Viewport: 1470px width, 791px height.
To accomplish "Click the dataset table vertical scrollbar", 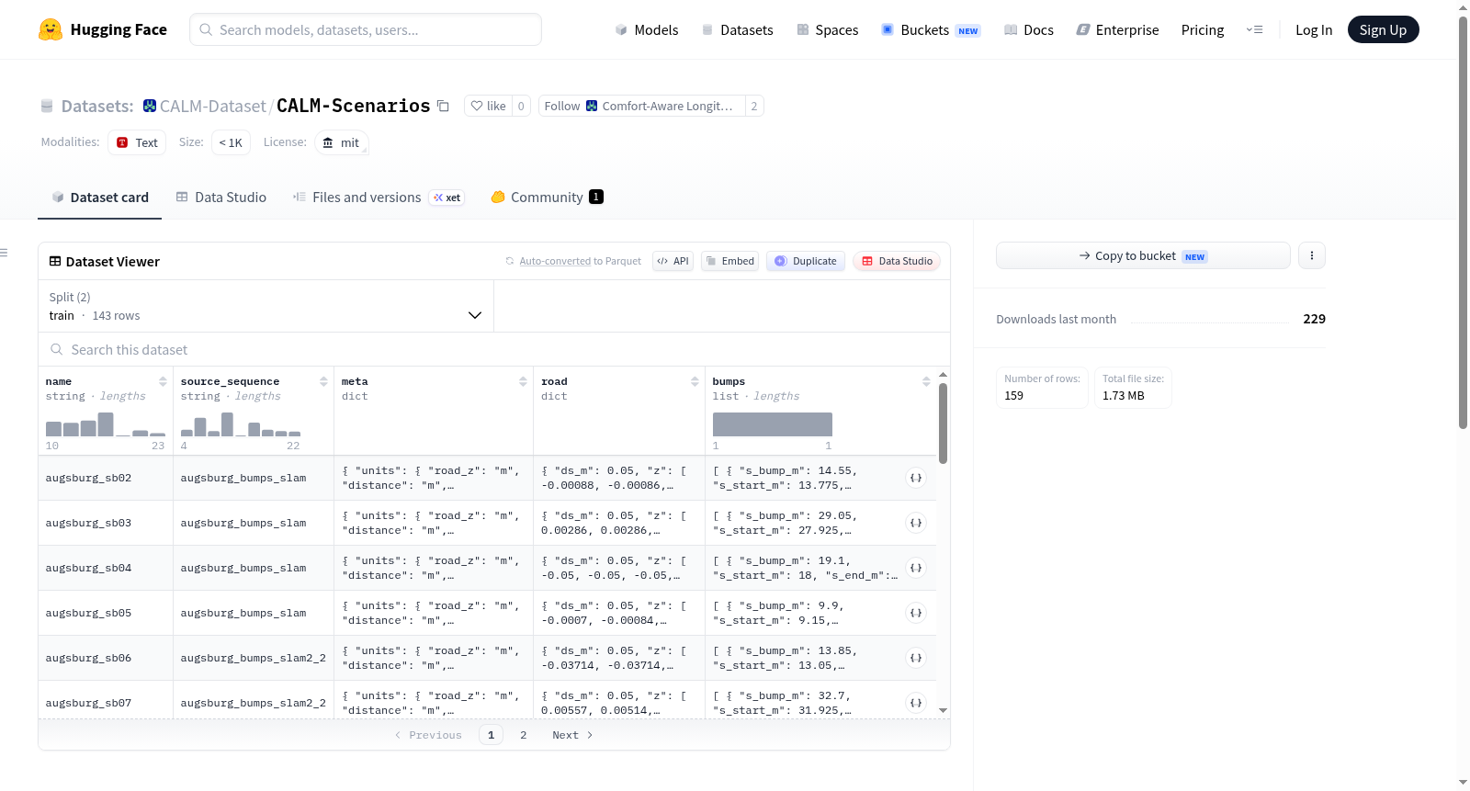I will click(x=943, y=424).
